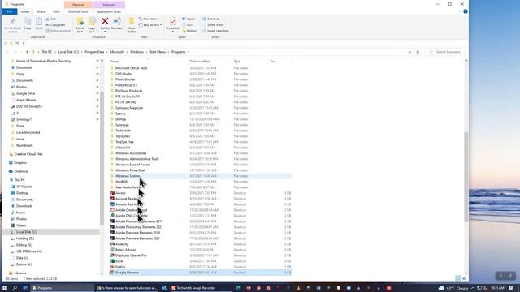
Task: Click the Windows Start button on the taskbar
Action: pyautogui.click(x=5, y=288)
